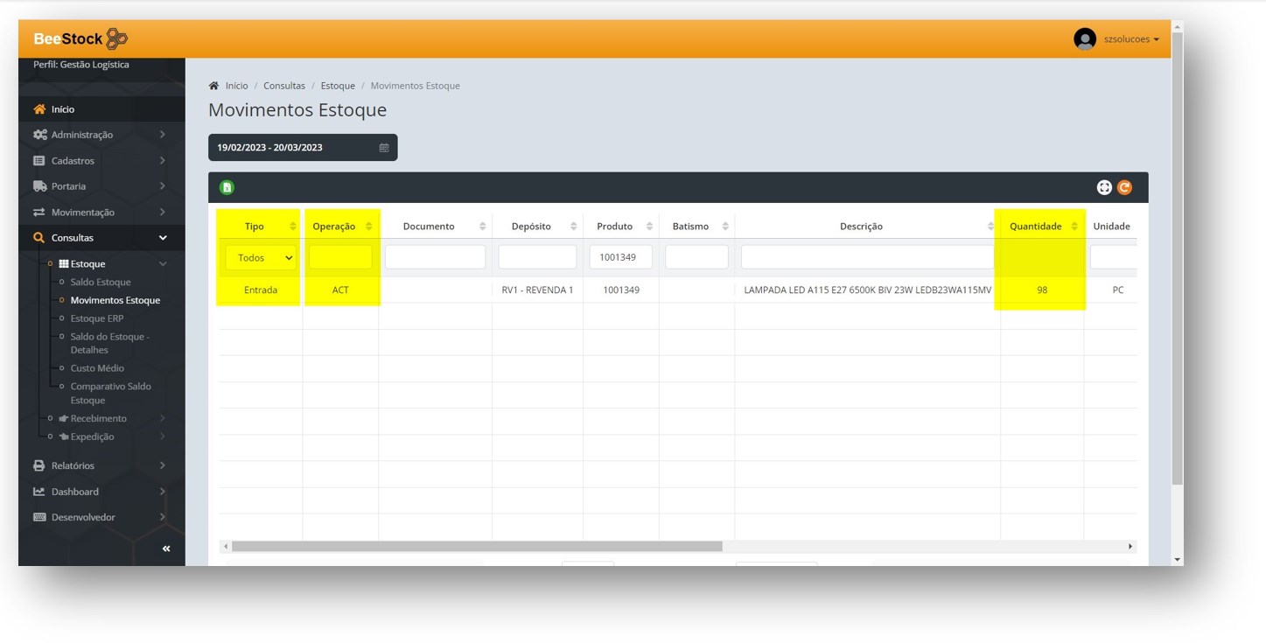The image size is (1266, 643).
Task: Select Custo Médio from sidebar
Action: point(97,368)
